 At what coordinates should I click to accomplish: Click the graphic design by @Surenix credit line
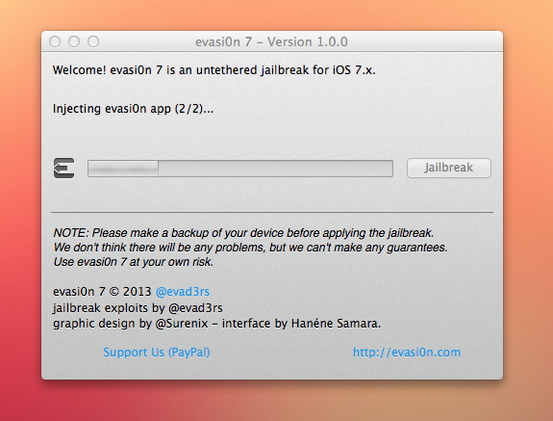click(x=217, y=324)
